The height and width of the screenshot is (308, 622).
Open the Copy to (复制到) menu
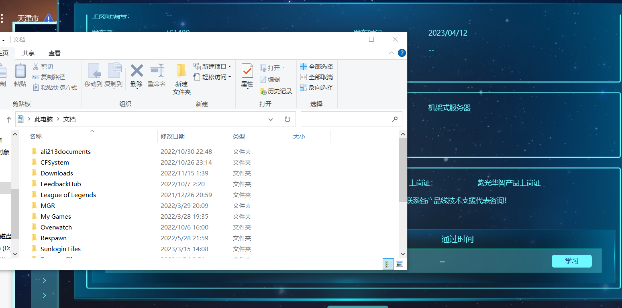(114, 76)
